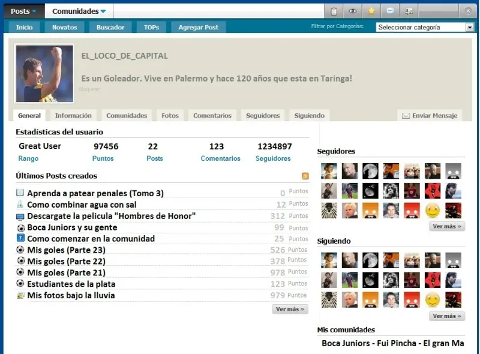
Task: Click the close X icon in top bar
Action: point(468,11)
